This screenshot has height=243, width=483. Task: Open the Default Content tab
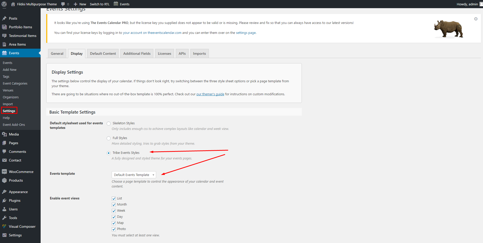[x=103, y=53]
